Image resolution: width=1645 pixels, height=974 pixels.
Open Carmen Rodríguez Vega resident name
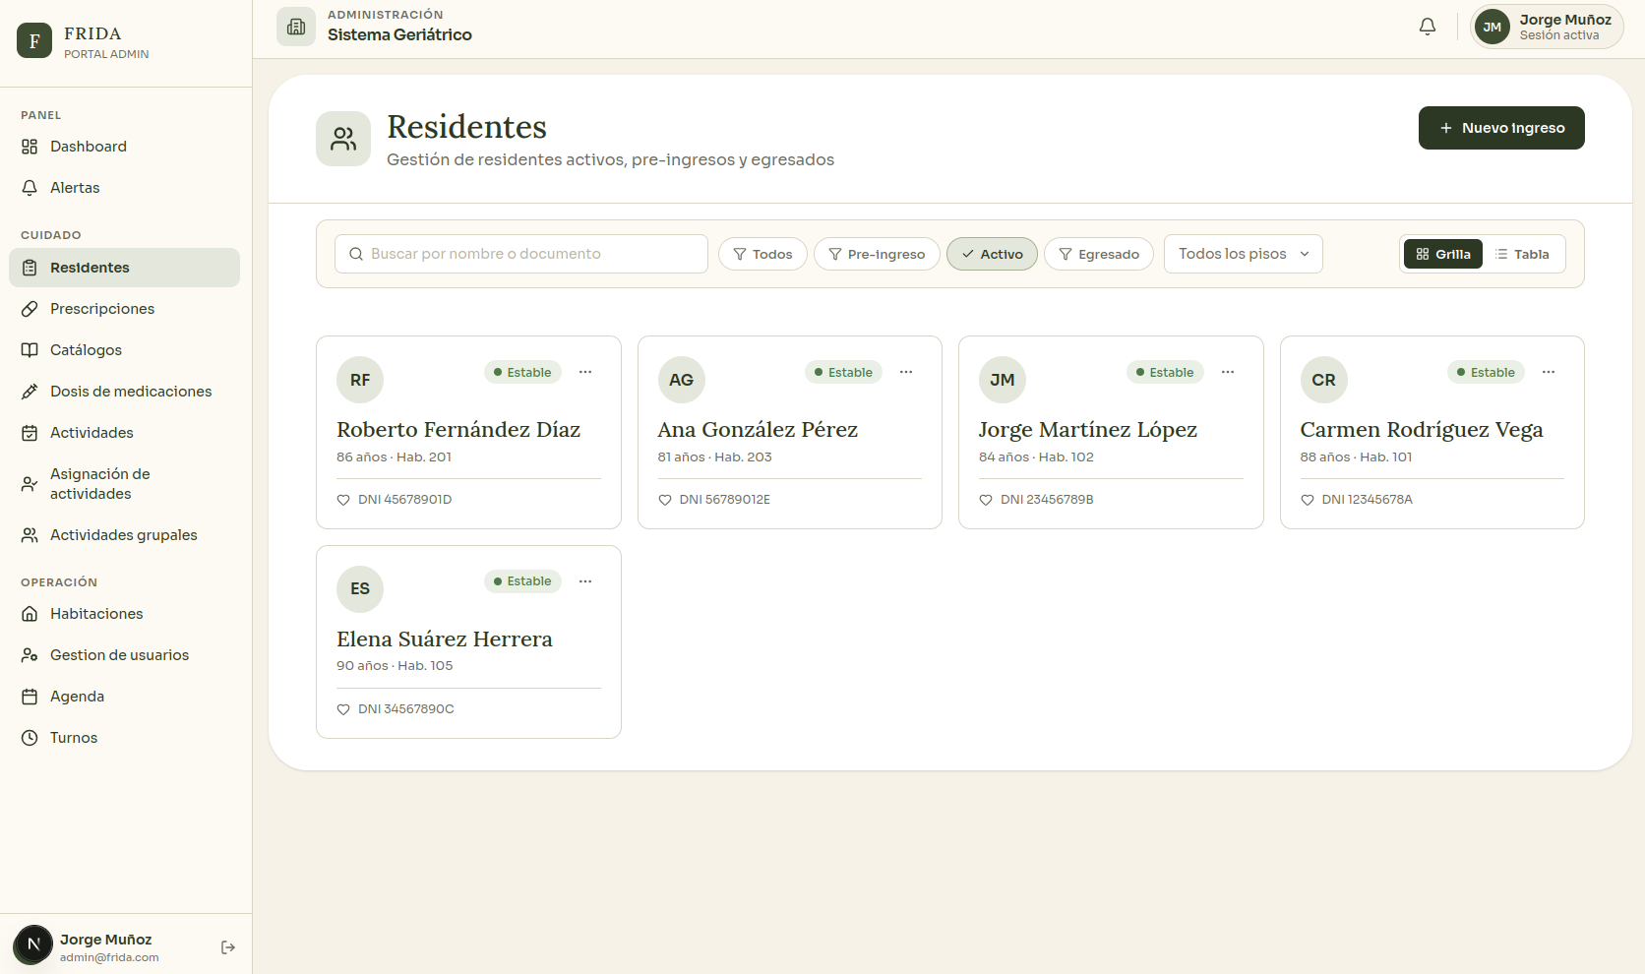[1422, 430]
